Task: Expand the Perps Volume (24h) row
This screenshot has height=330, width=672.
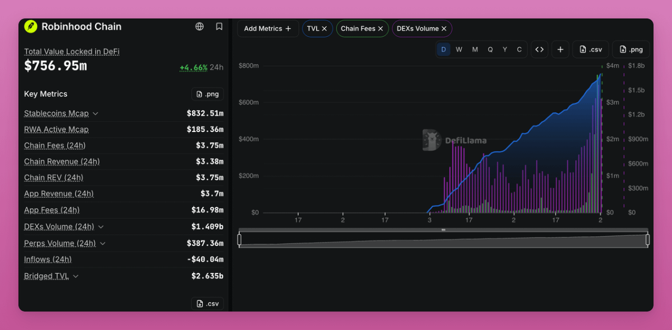Action: coord(103,243)
